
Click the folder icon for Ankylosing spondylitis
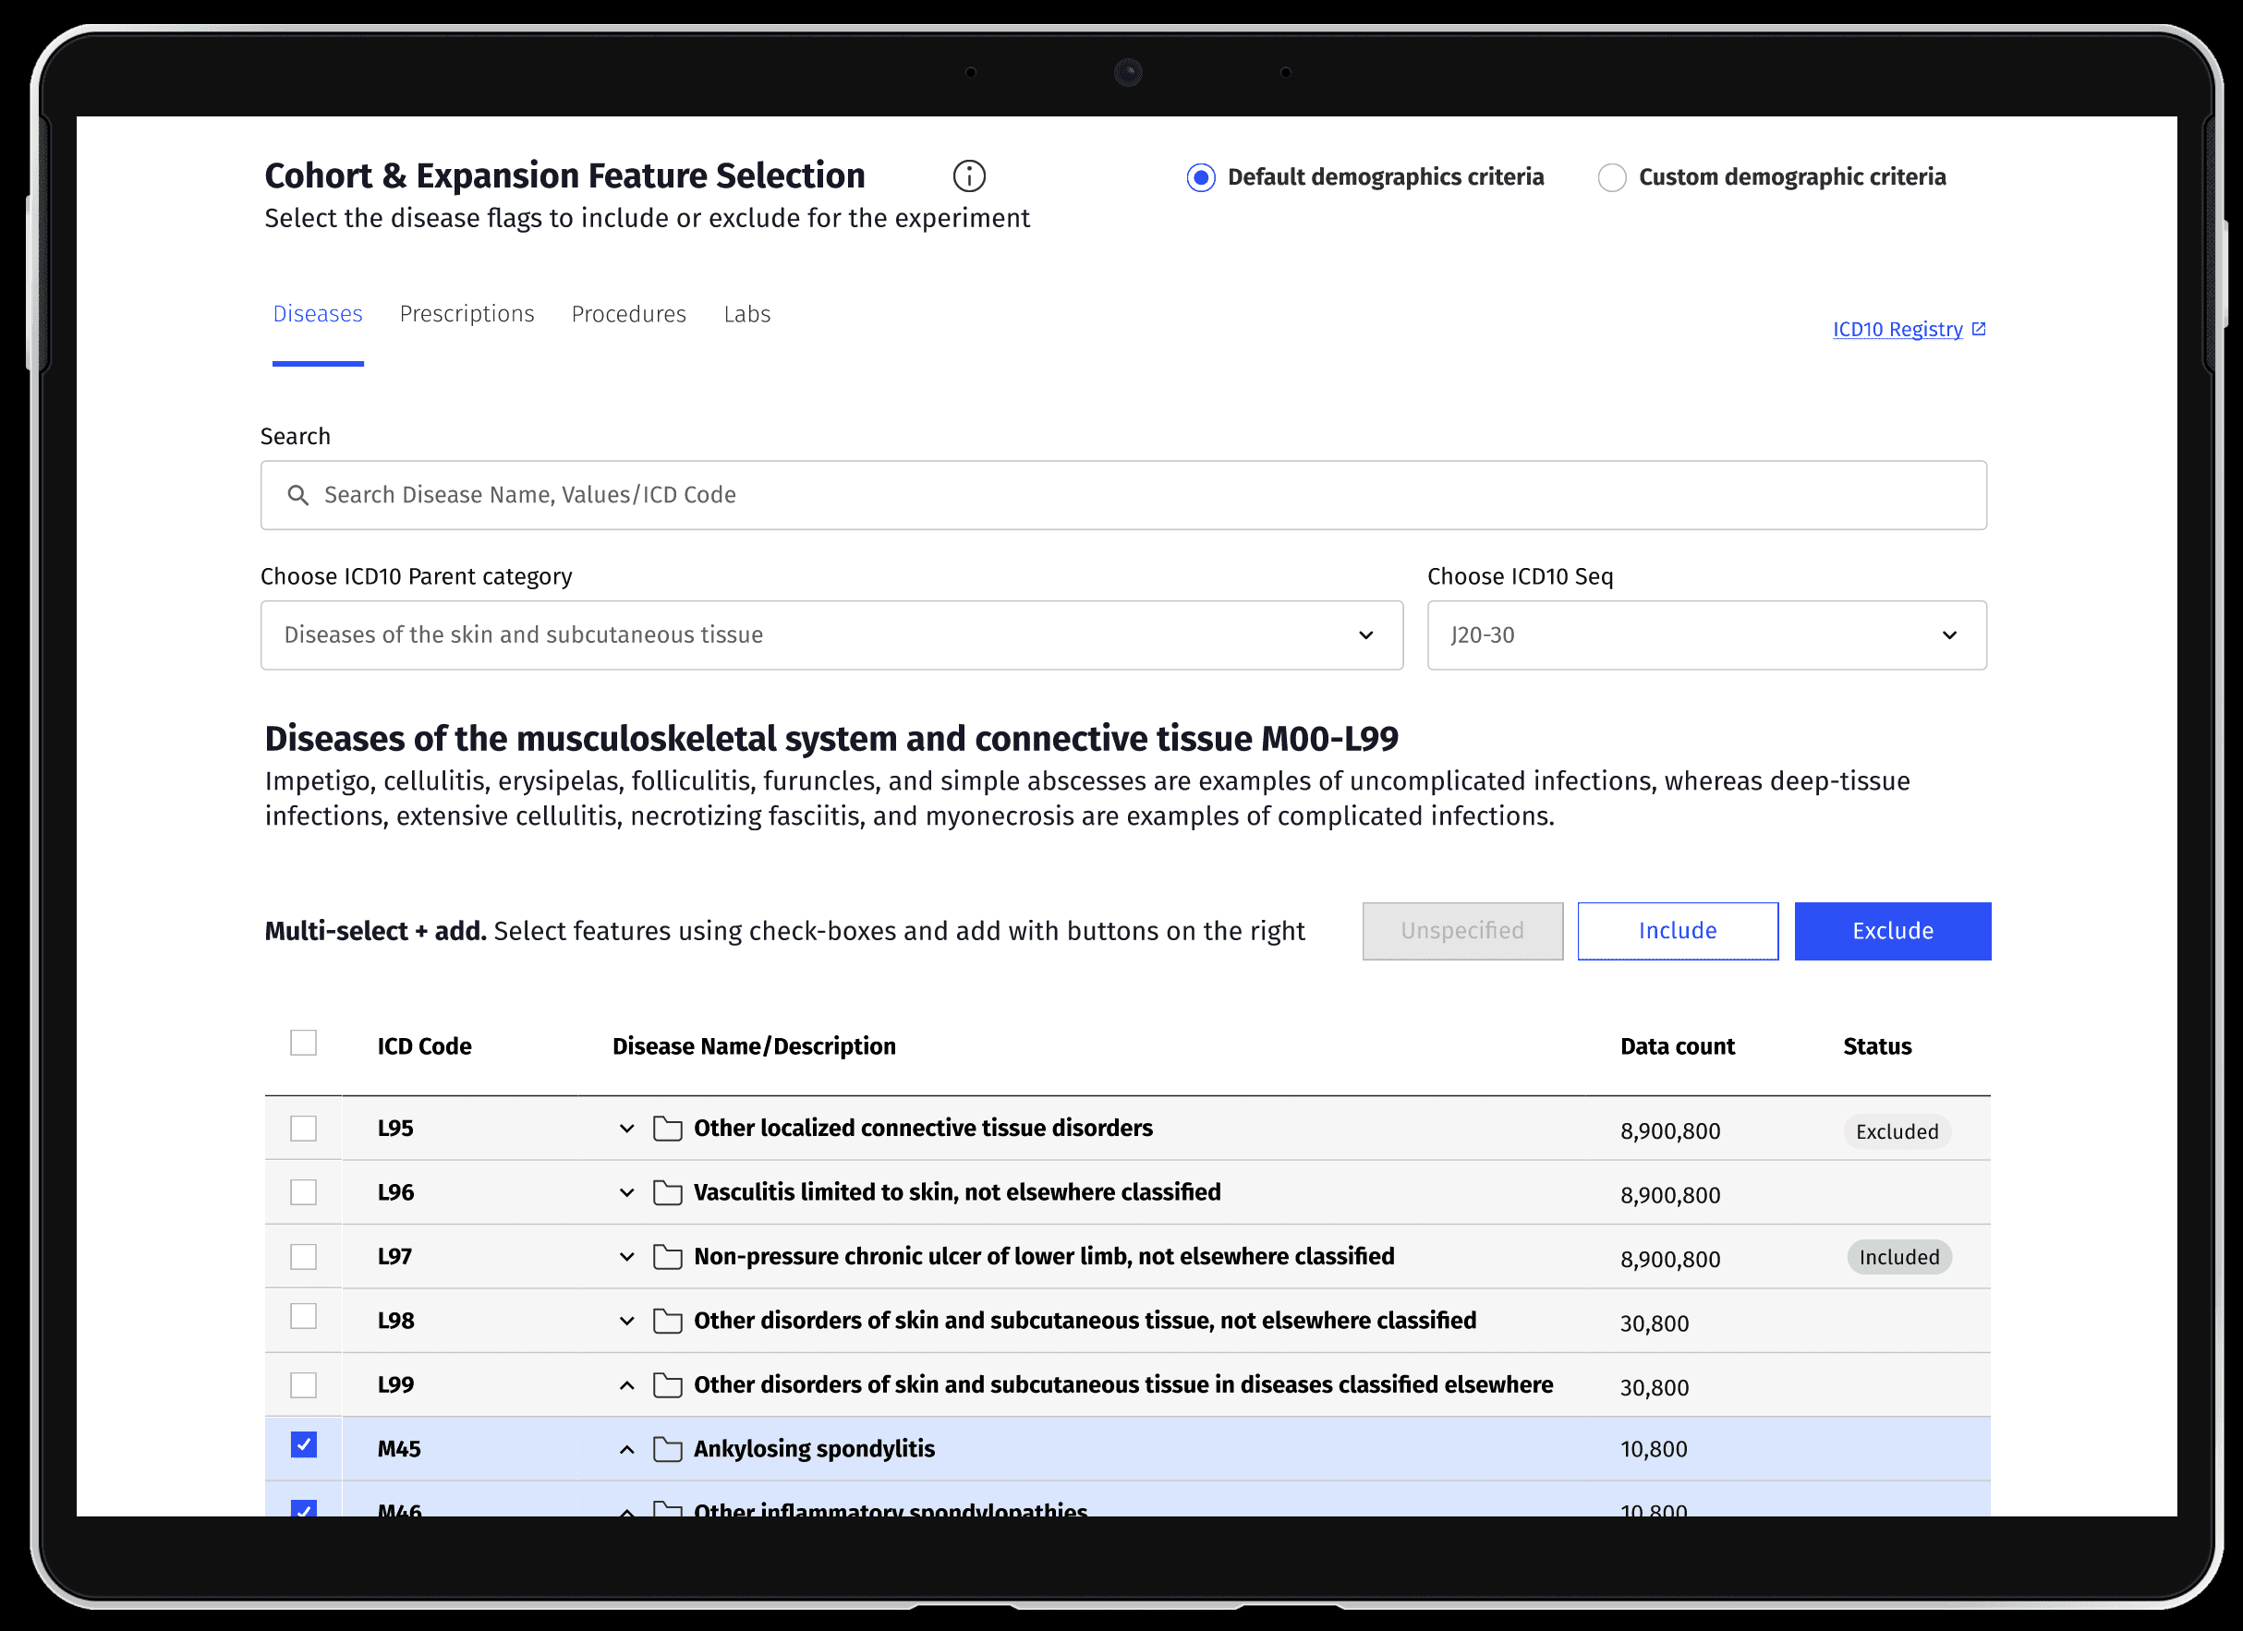click(x=668, y=1449)
